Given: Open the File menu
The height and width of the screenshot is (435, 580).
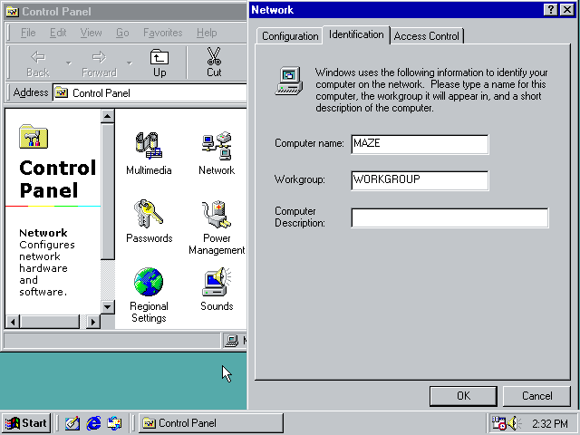Looking at the screenshot, I should (x=28, y=33).
